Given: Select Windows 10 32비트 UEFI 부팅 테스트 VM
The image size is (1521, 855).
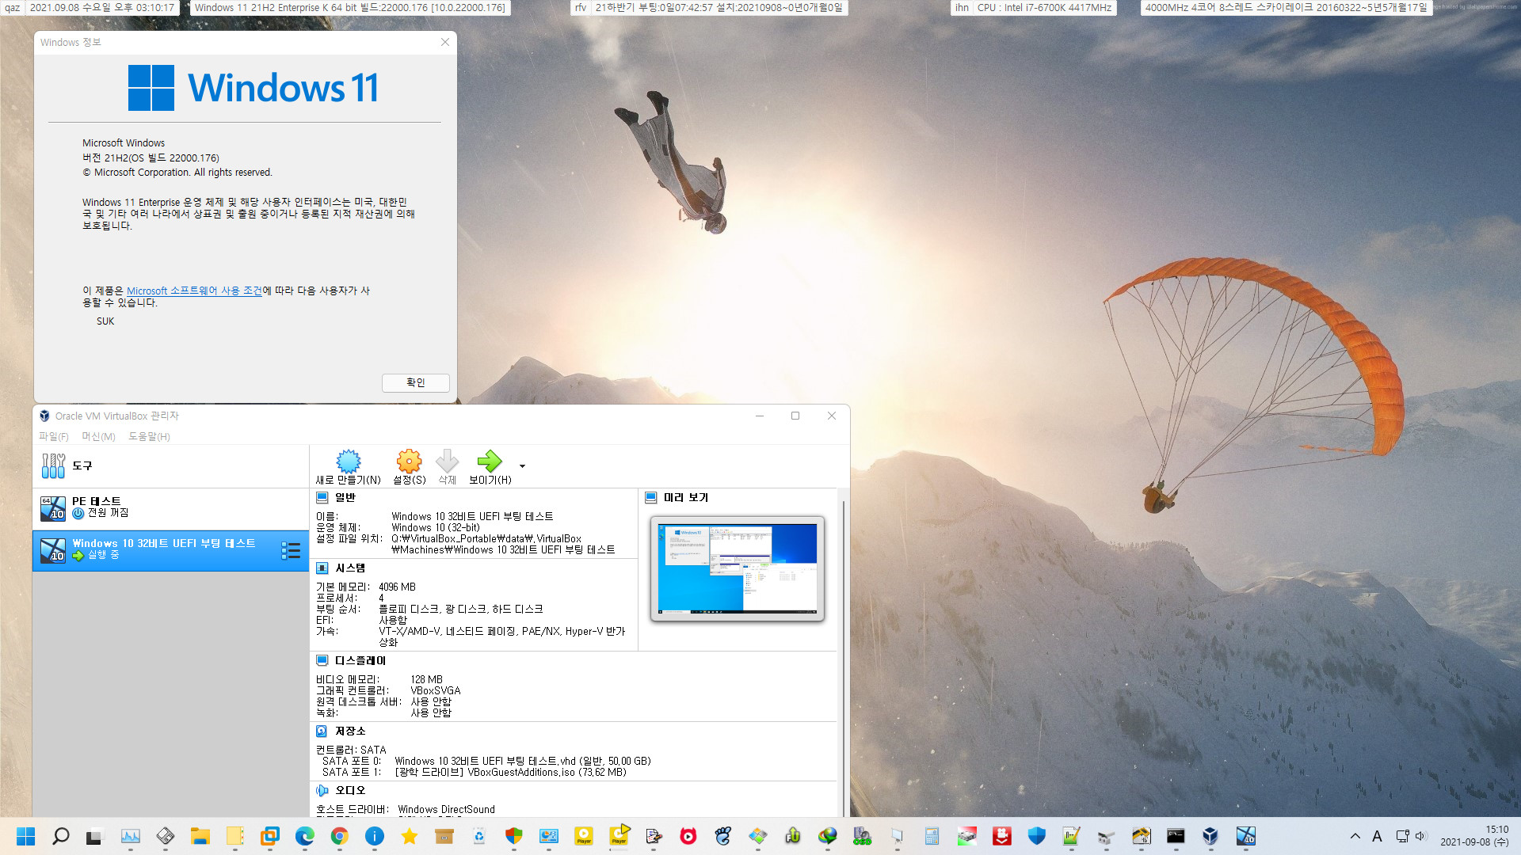Looking at the screenshot, I should point(170,550).
